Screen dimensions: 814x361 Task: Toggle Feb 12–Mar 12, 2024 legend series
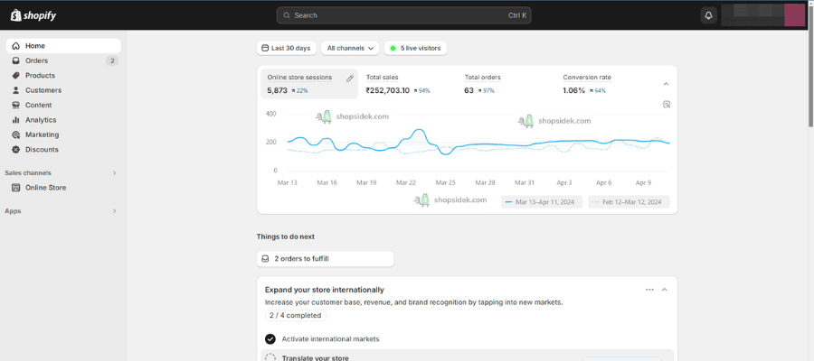pyautogui.click(x=628, y=202)
